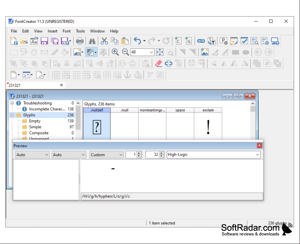
Task: Select the Composite glyphs category
Action: (39, 133)
